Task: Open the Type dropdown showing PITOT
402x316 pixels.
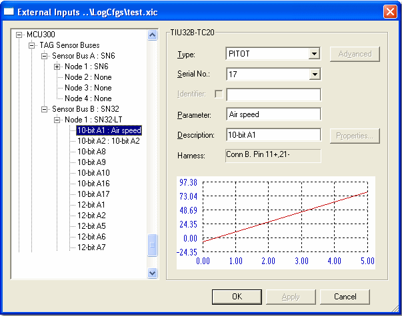Action: tap(315, 54)
